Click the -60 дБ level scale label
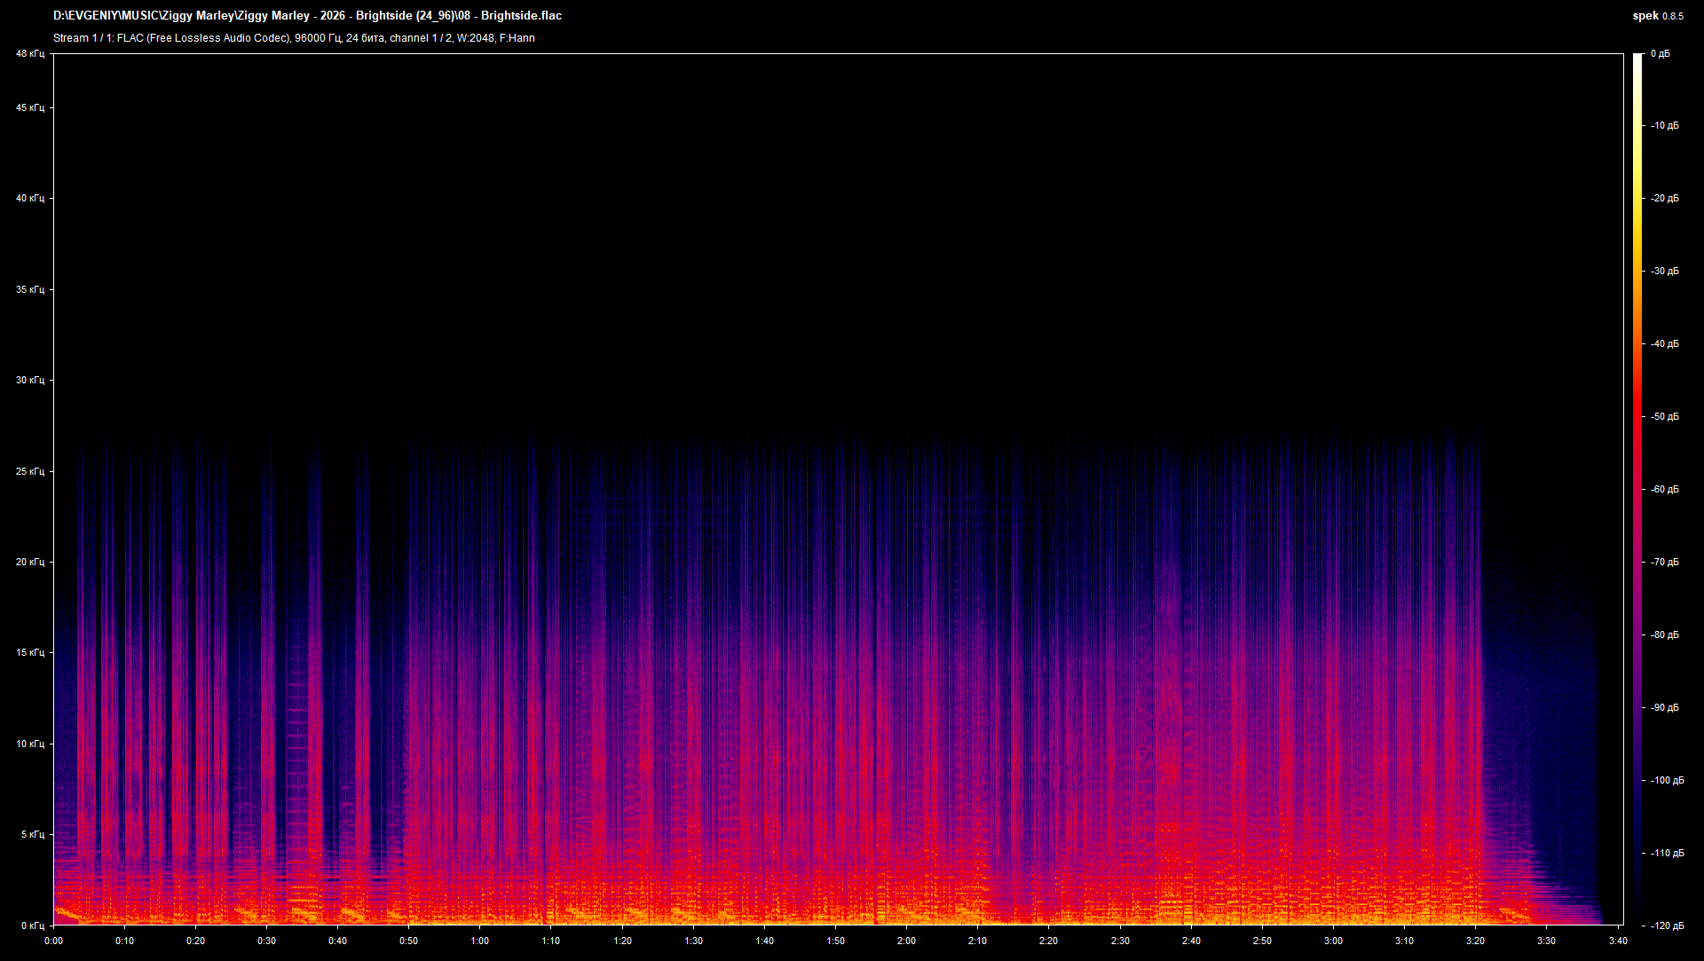The height and width of the screenshot is (961, 1704). (1665, 490)
